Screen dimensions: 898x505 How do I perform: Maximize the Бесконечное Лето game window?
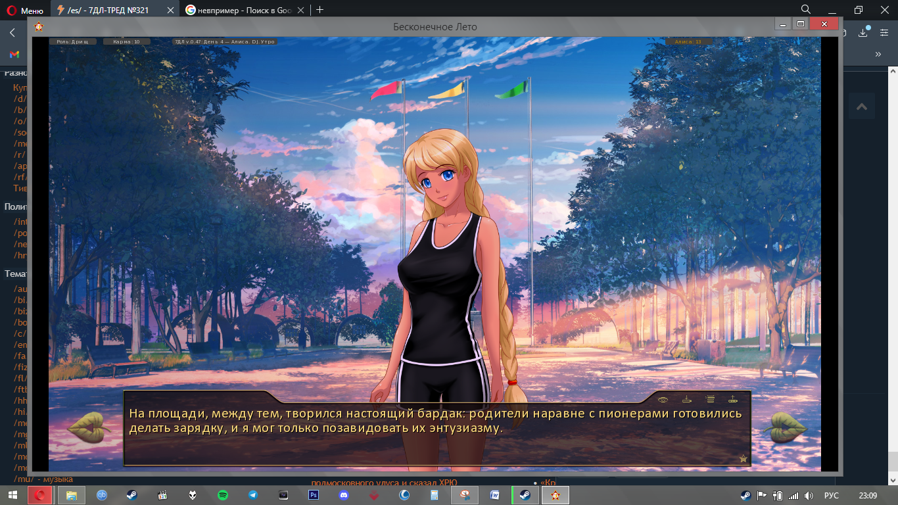[x=800, y=24]
